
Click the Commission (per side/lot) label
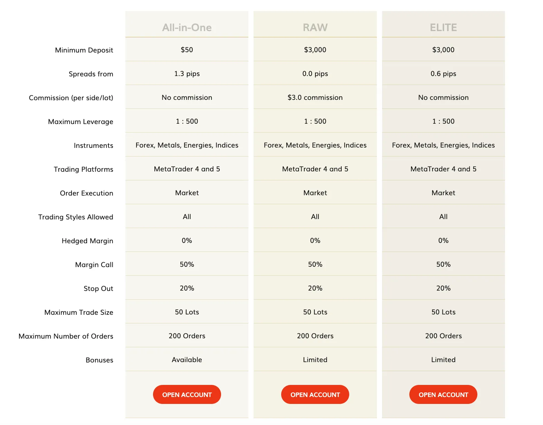(71, 98)
